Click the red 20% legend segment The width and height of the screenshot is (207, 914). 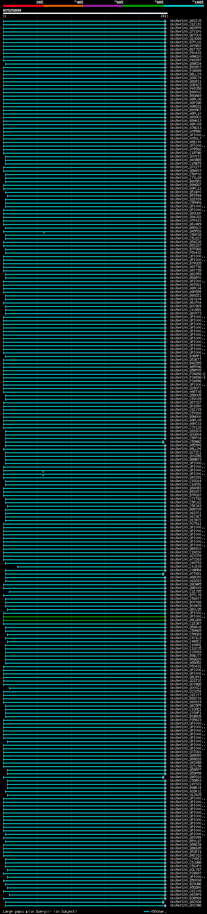click(x=23, y=6)
